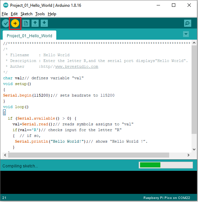The width and height of the screenshot is (198, 202).
Task: Follow the www.keyestudio.com link
Action: (x=77, y=66)
